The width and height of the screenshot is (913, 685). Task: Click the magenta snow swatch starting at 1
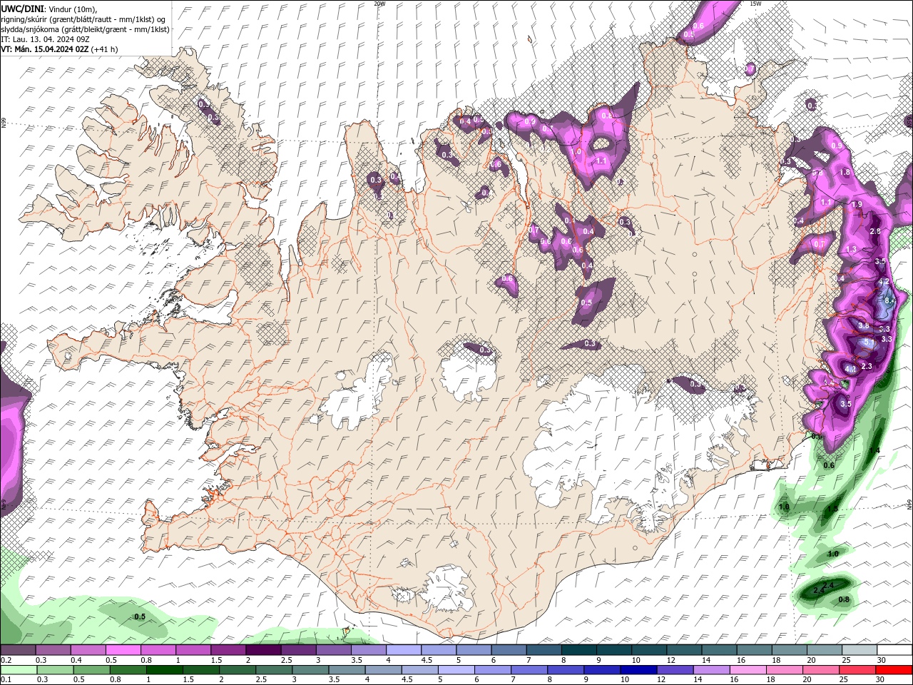tap(193, 650)
